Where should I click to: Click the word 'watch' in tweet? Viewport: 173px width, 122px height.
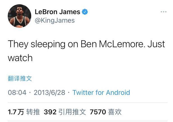coord(20,58)
